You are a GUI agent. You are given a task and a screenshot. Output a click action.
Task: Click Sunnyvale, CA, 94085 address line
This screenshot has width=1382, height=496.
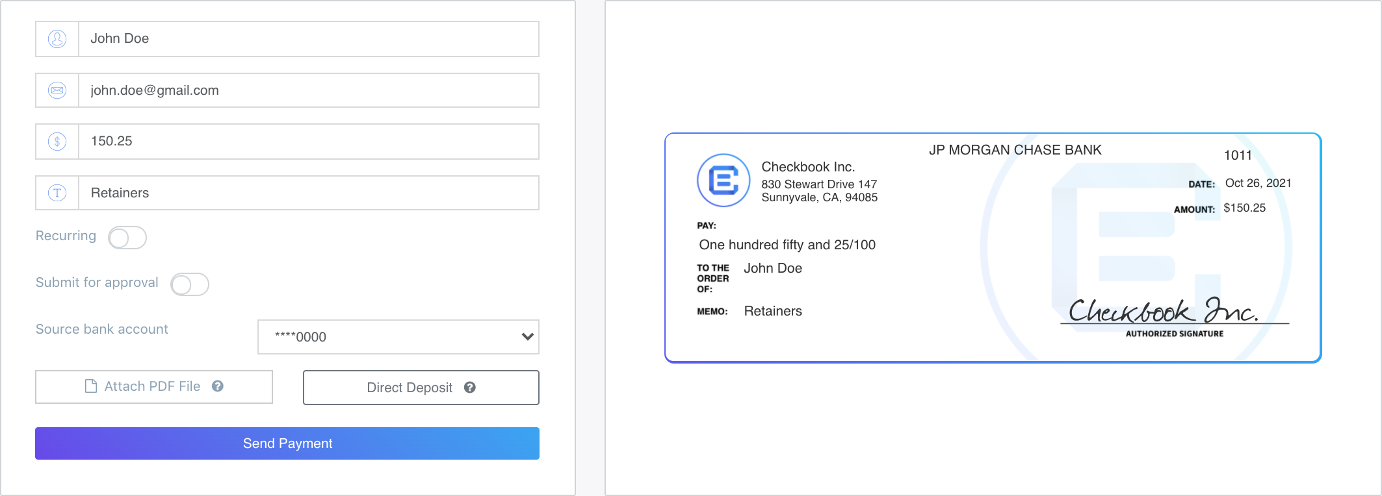[x=820, y=197]
